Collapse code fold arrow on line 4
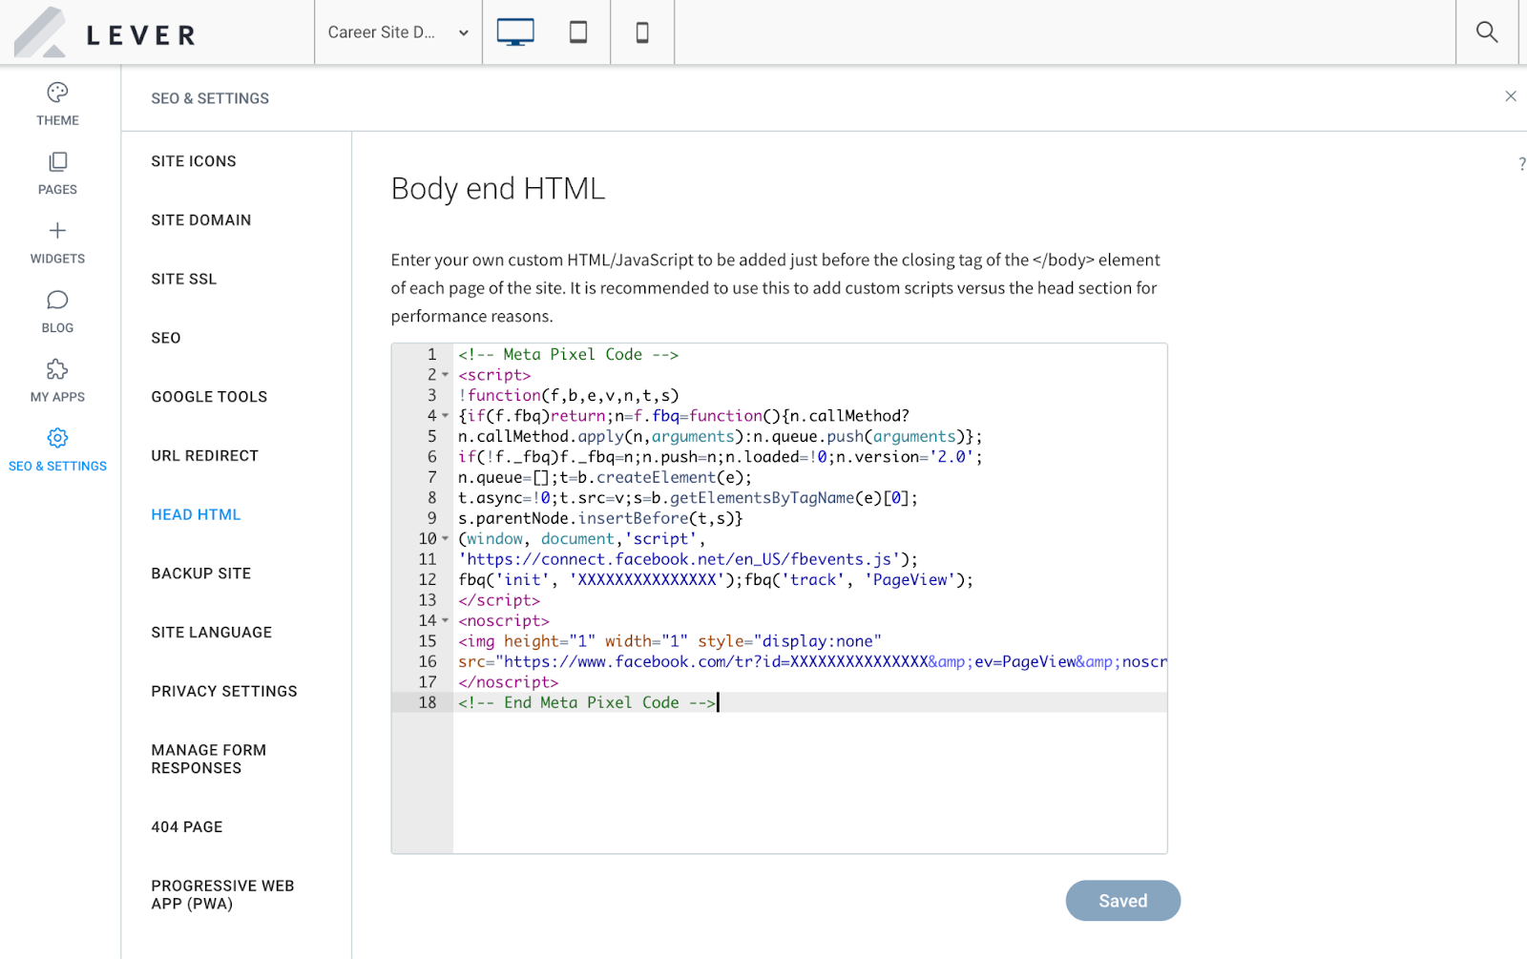Viewport: 1527px width, 959px height. coord(445,416)
